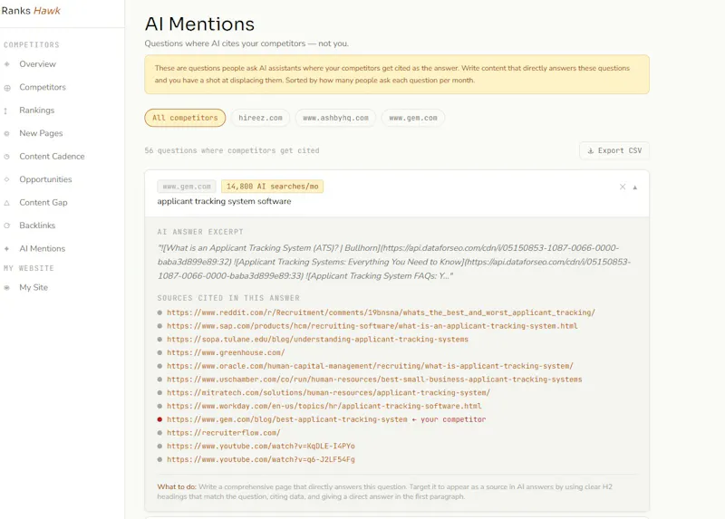The image size is (725, 519).
Task: Filter by www.gem.com competitor chip
Action: (x=413, y=118)
